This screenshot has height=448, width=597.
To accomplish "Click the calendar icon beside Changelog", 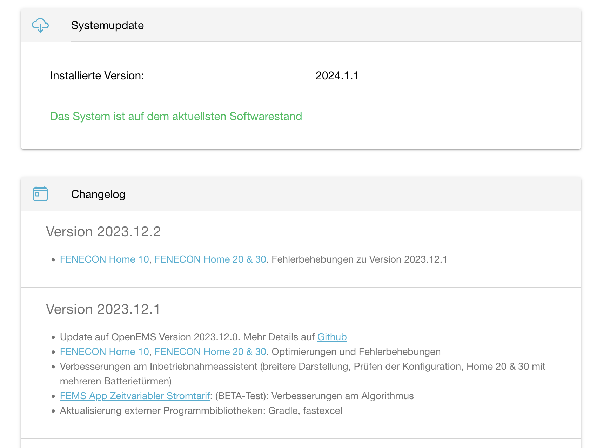I will [40, 194].
